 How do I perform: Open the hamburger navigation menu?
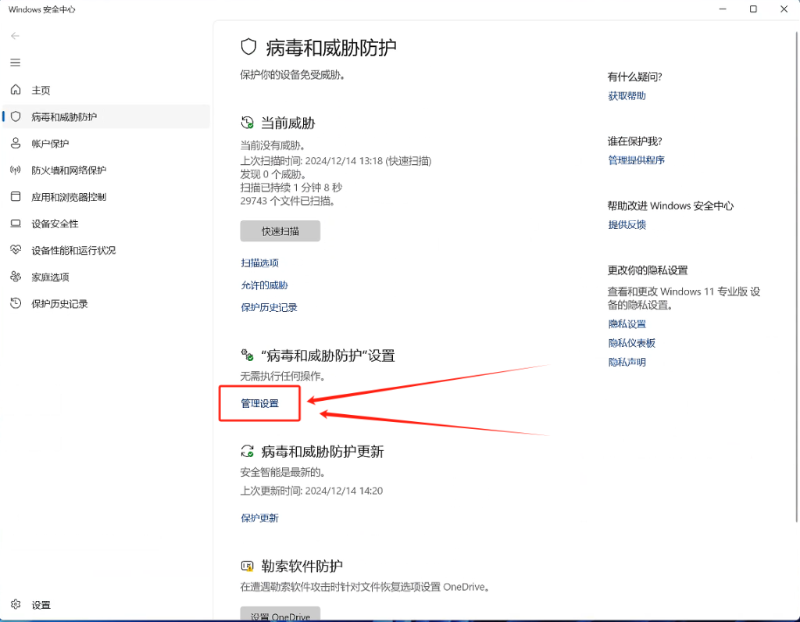16,63
